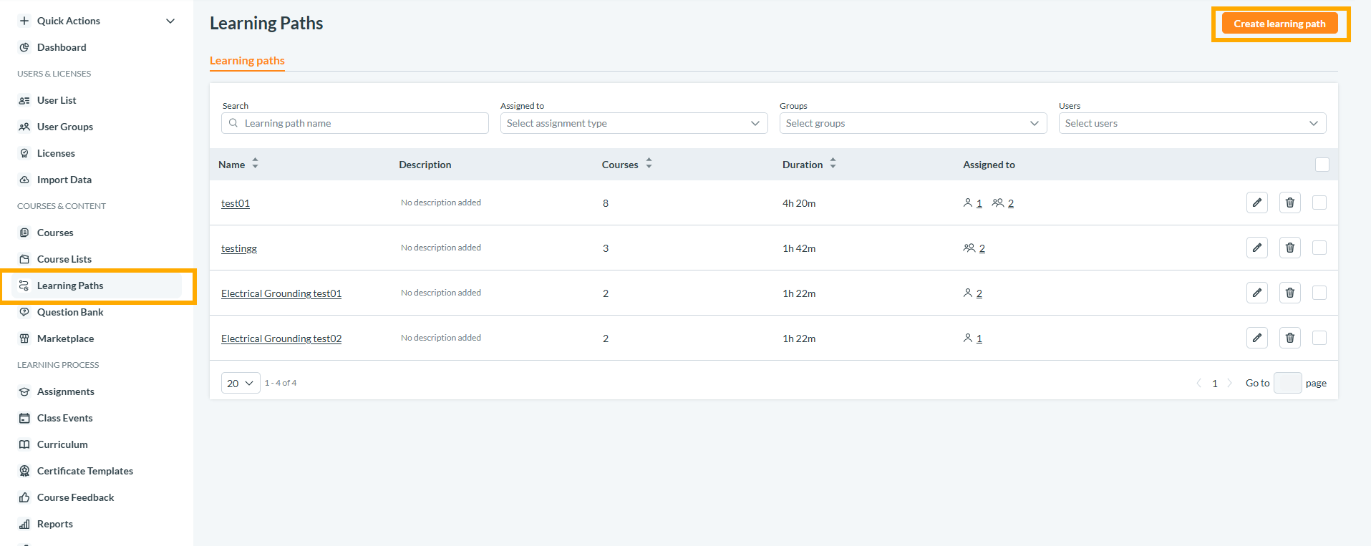Open Certificate Templates in the sidebar
This screenshot has height=546, width=1371.
(x=85, y=471)
